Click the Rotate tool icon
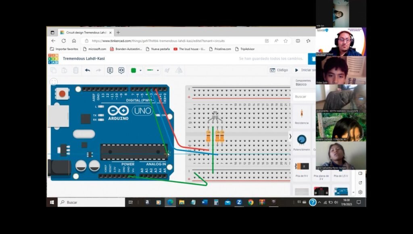The width and height of the screenshot is (413, 234). point(167,70)
